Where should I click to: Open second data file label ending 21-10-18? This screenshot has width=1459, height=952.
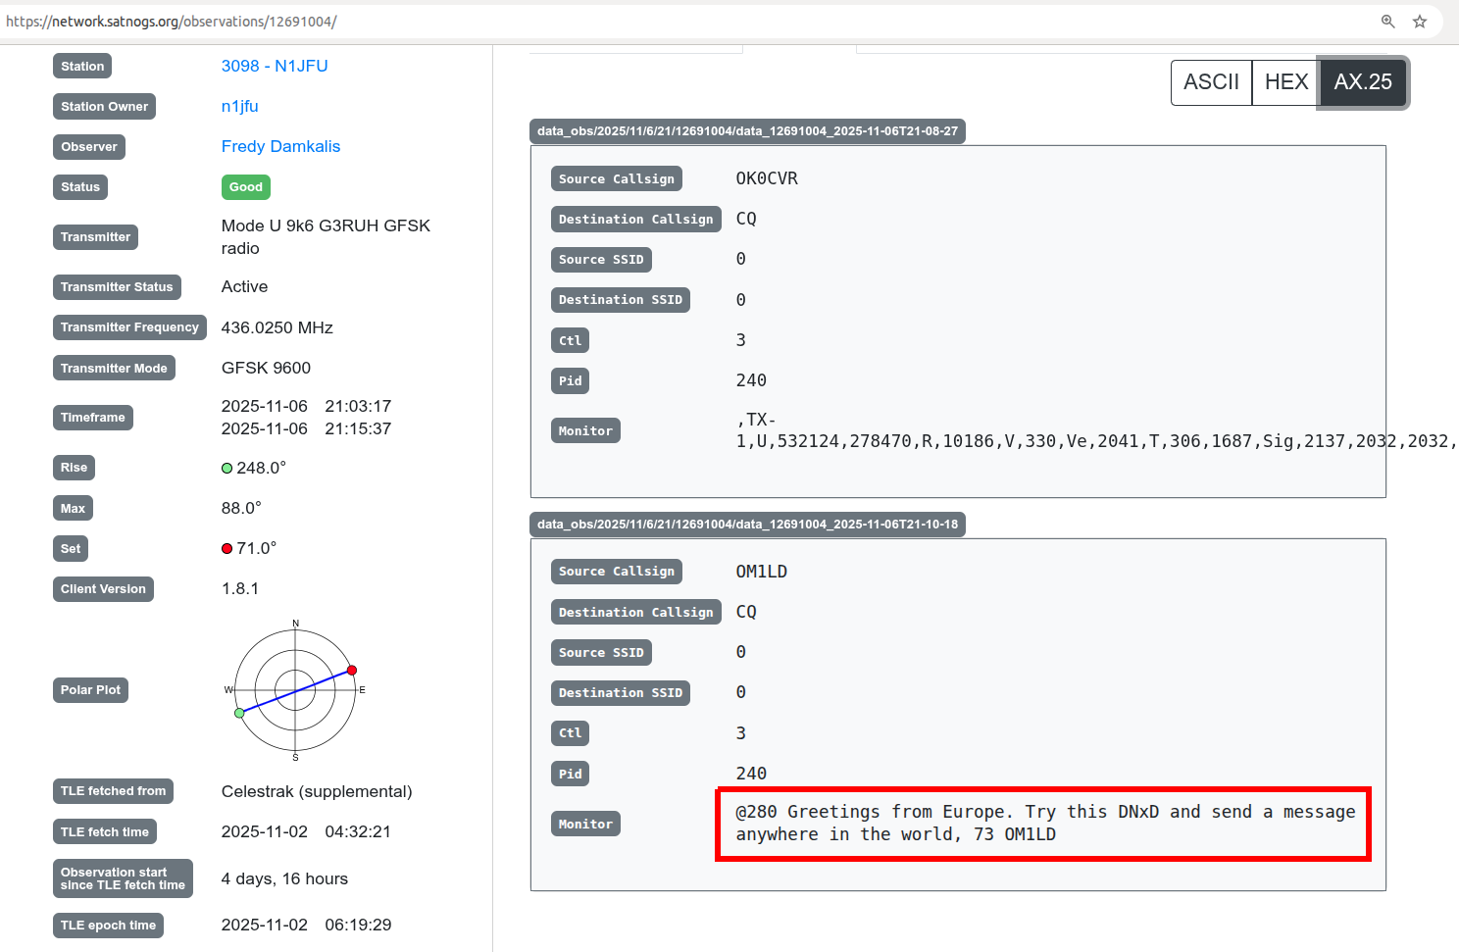(747, 525)
